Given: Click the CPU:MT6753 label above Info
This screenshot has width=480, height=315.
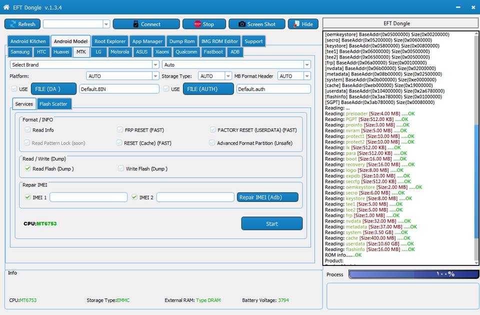Looking at the screenshot, I should click(40, 223).
